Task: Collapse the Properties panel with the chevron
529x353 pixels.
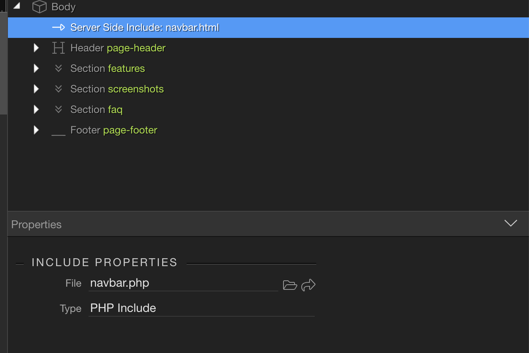Action: tap(510, 223)
